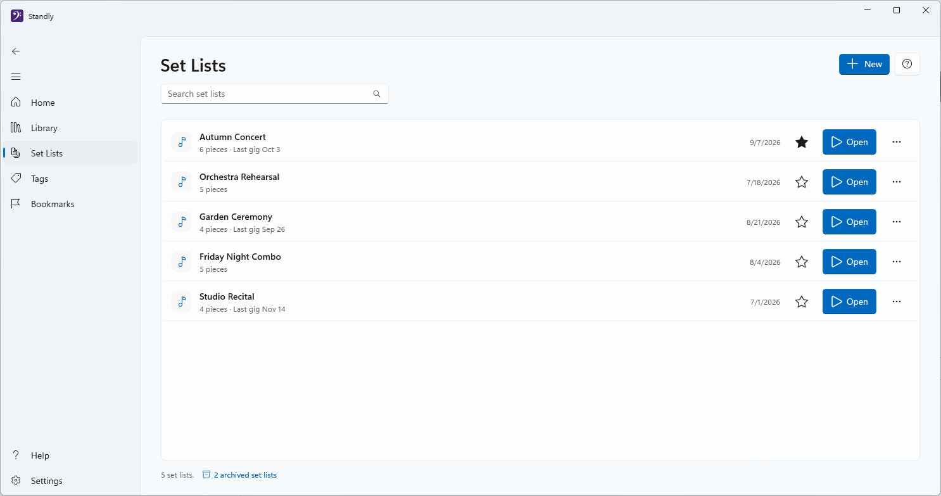
Task: Click the search magnifier icon
Action: point(377,94)
